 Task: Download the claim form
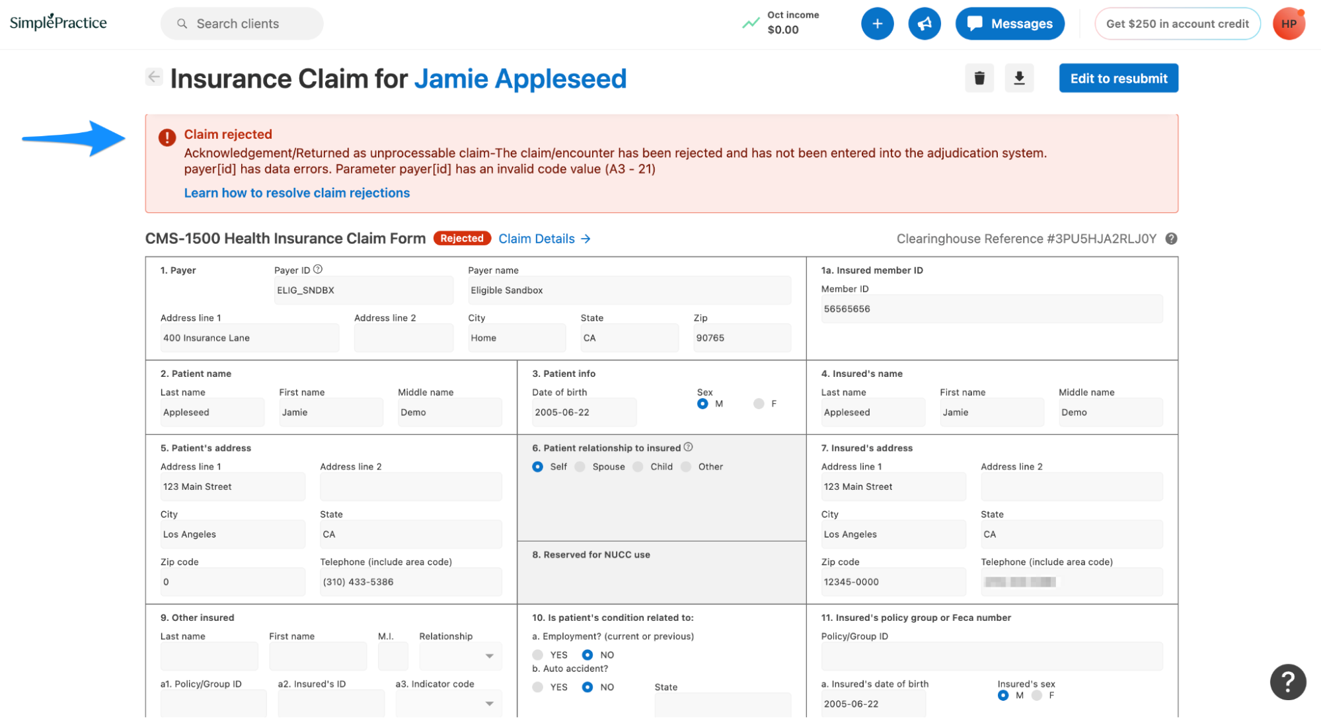pos(1019,78)
